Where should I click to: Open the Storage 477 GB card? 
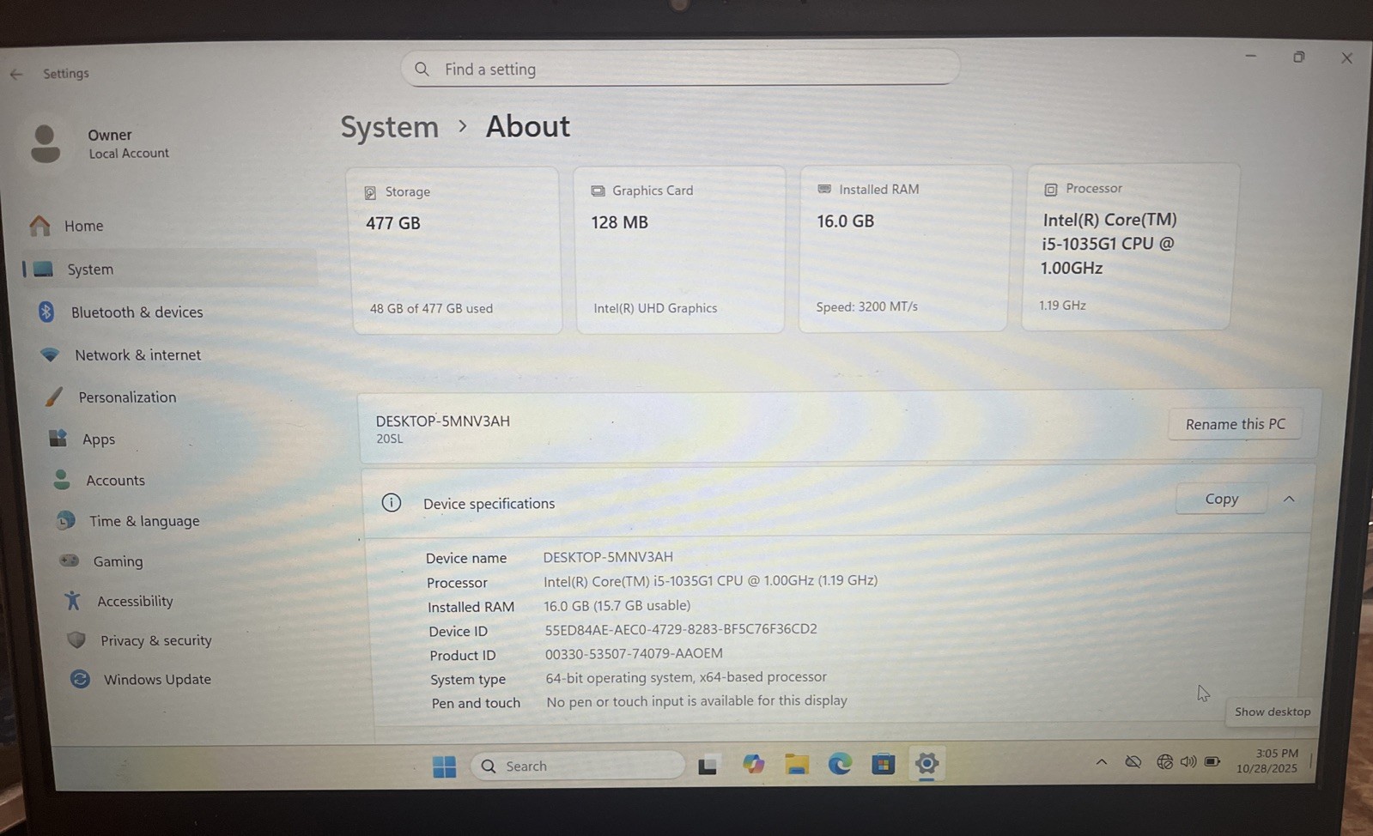pos(455,250)
